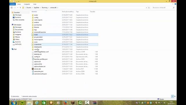The height and width of the screenshot is (105, 186).
Task: Open the address bar history dropdown
Action: tap(146, 8)
